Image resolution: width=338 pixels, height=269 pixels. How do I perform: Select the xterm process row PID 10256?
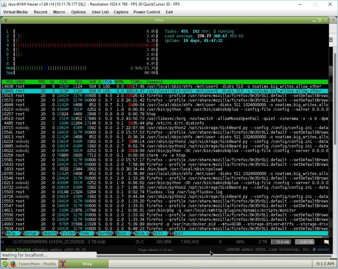(x=165, y=155)
